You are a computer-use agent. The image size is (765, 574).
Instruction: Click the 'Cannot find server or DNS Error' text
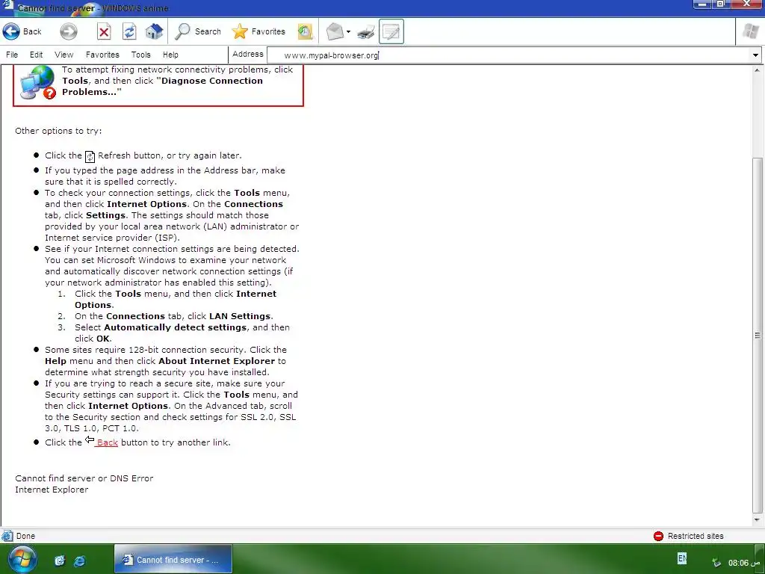point(84,478)
